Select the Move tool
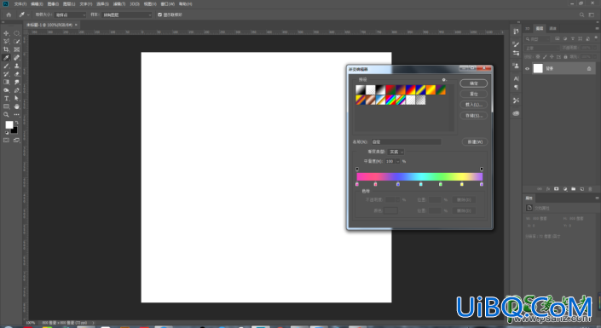Image resolution: width=601 pixels, height=328 pixels. [6, 33]
